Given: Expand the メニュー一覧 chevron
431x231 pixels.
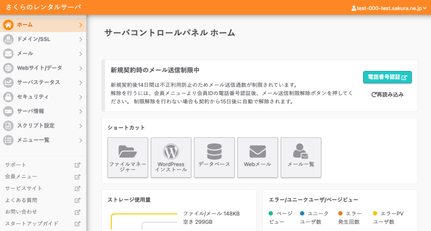Looking at the screenshot, I should [80, 140].
